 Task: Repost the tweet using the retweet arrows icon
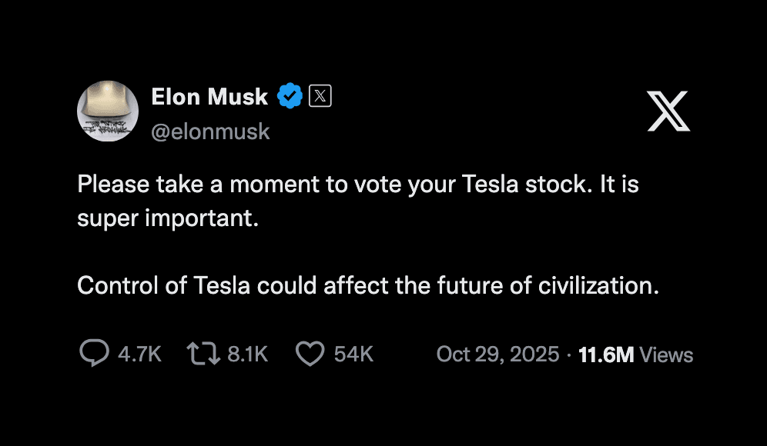pos(202,353)
